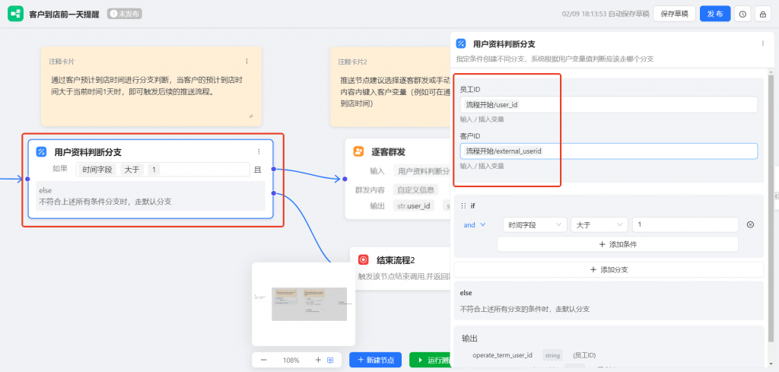Click the operate_term_user_id output row
The image size is (779, 372).
click(534, 355)
